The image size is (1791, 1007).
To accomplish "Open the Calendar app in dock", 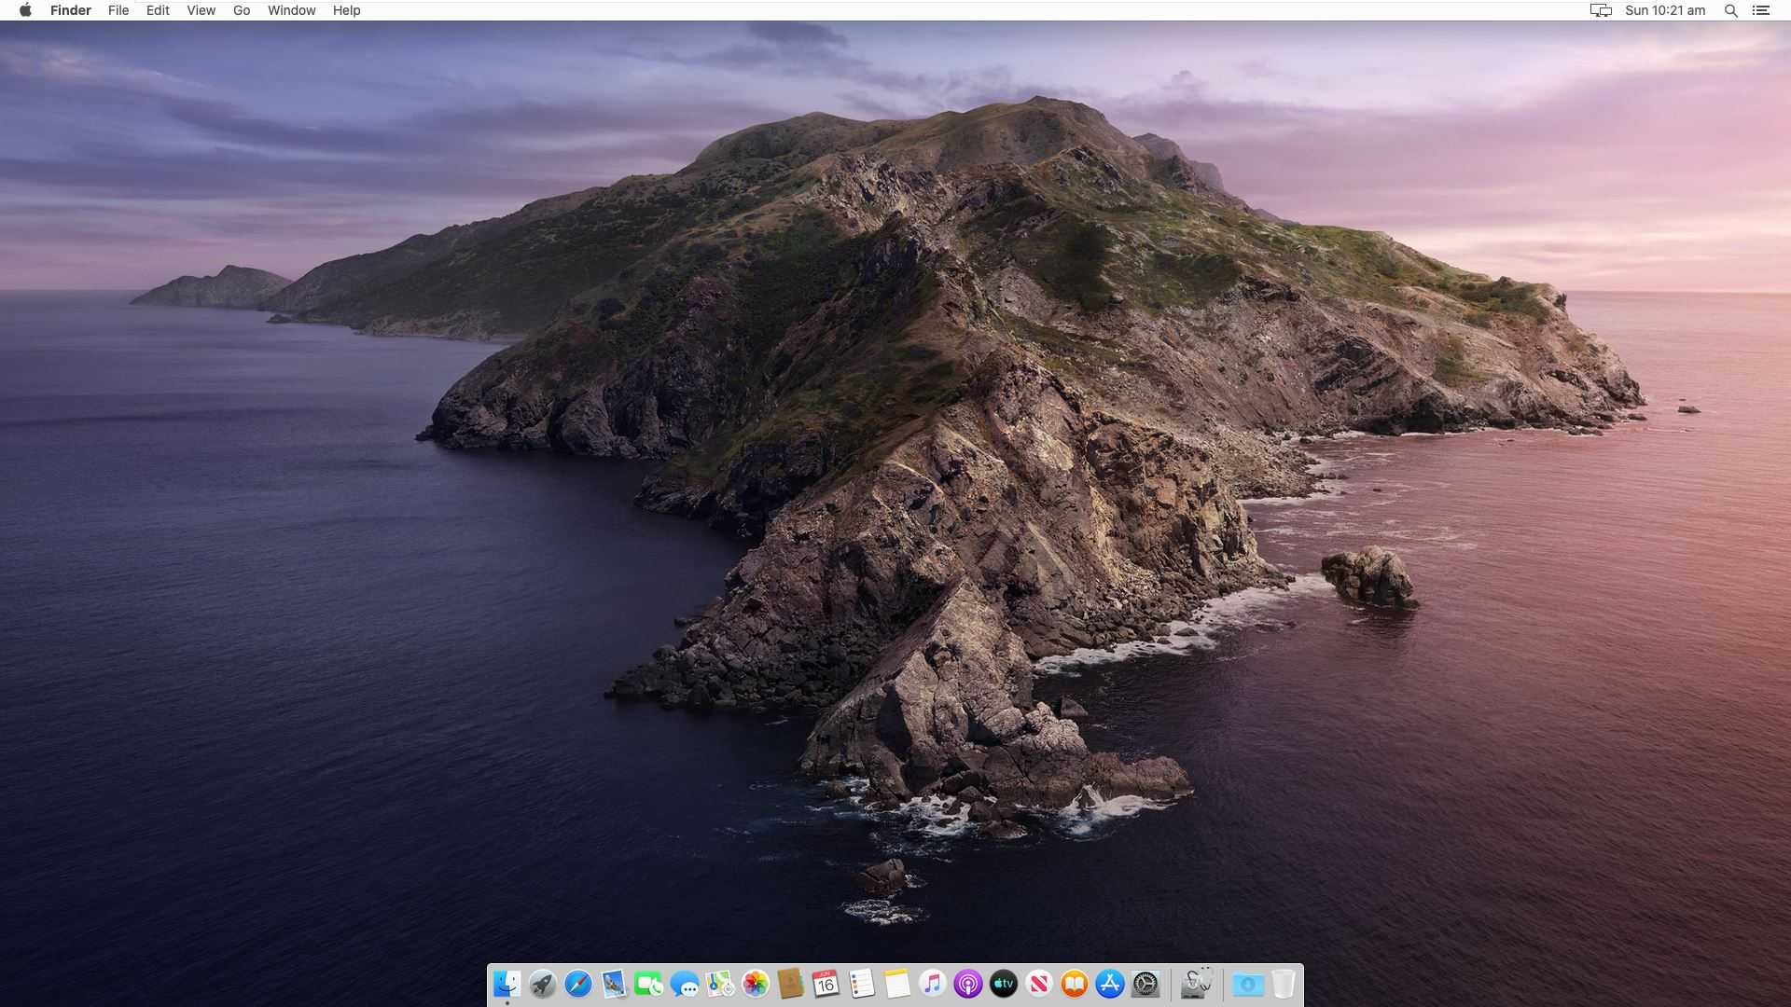I will pyautogui.click(x=826, y=984).
